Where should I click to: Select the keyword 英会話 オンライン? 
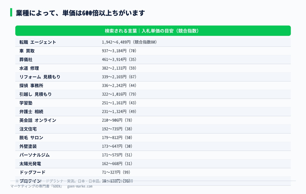click(x=38, y=120)
